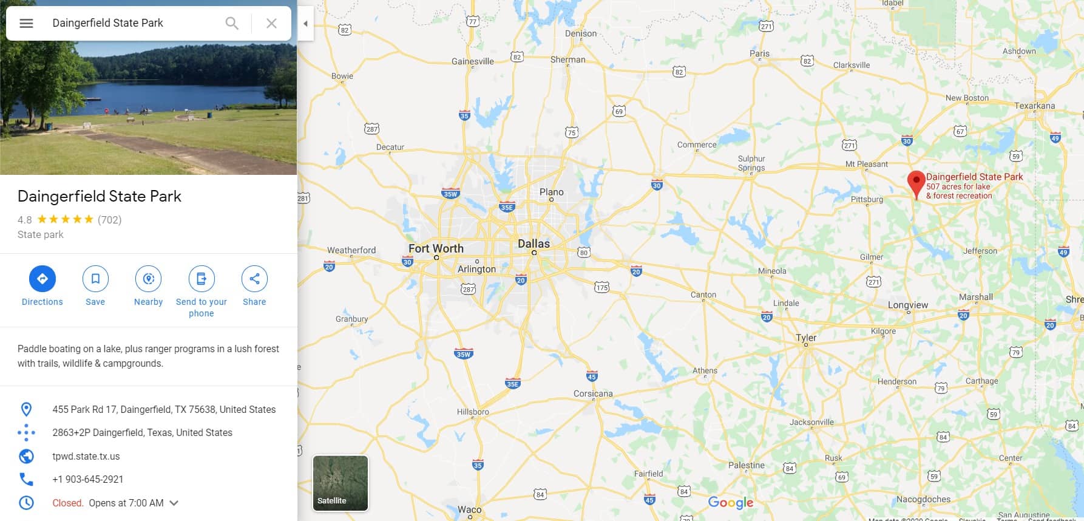This screenshot has height=521, width=1084.
Task: Click the plus code 2863+2P Daingerfield
Action: pyautogui.click(x=143, y=432)
